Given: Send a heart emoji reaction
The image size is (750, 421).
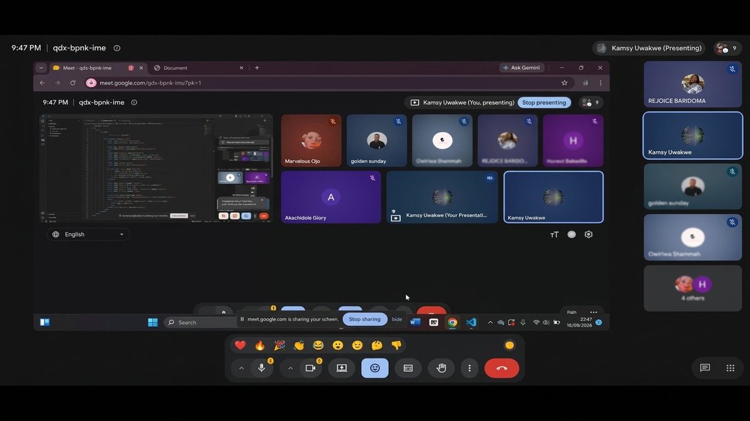Looking at the screenshot, I should point(240,345).
